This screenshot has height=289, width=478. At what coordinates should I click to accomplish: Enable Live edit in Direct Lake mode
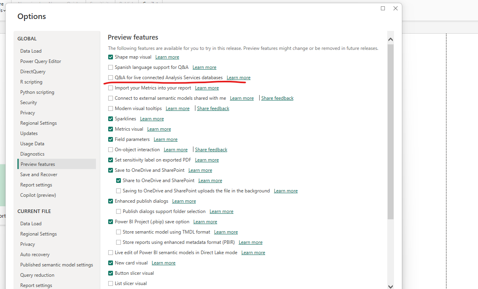click(111, 253)
